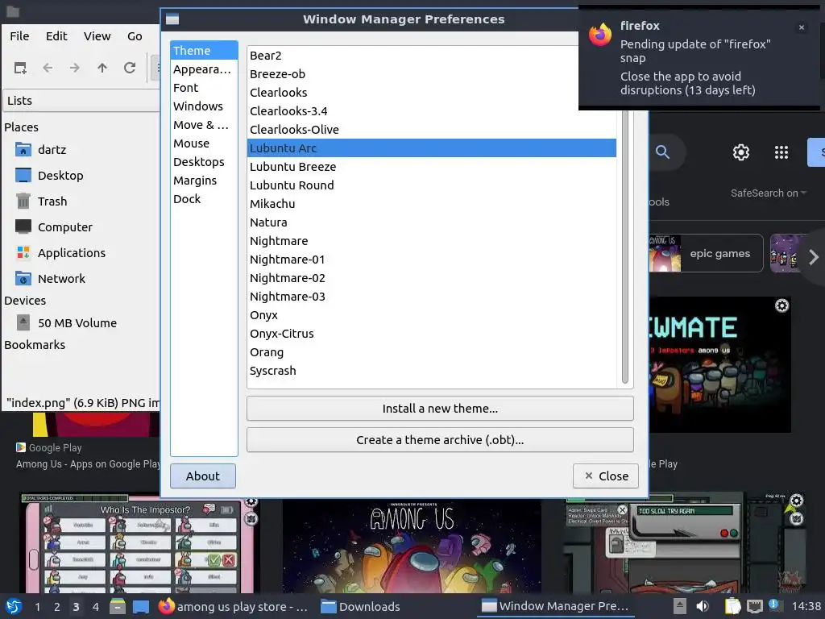Select the Nightmare-01 theme
This screenshot has height=619, width=825.
tap(432, 260)
